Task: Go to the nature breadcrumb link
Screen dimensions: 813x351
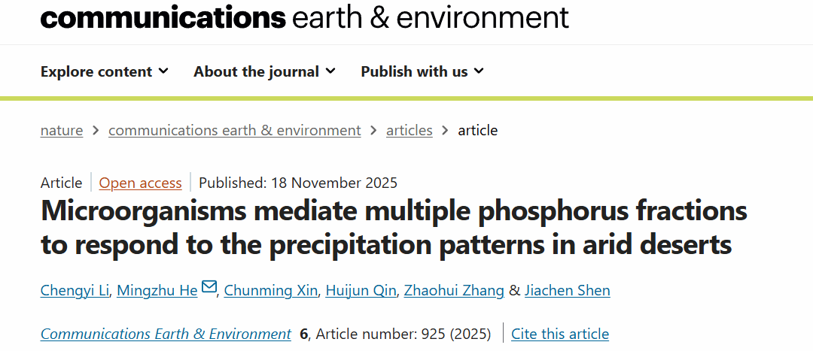Action: tap(62, 130)
